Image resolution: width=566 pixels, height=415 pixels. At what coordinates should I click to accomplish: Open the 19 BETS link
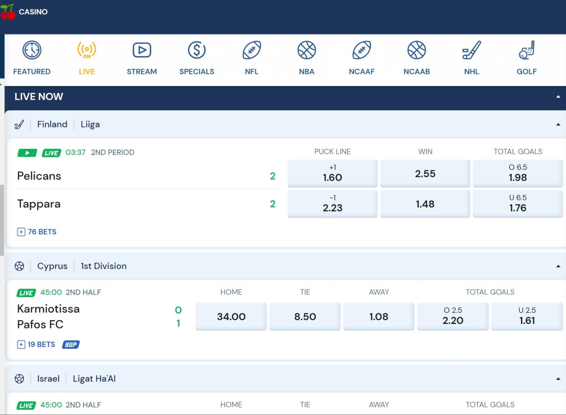click(41, 344)
